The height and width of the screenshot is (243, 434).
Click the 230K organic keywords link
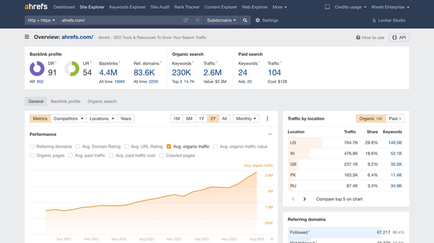click(x=181, y=72)
